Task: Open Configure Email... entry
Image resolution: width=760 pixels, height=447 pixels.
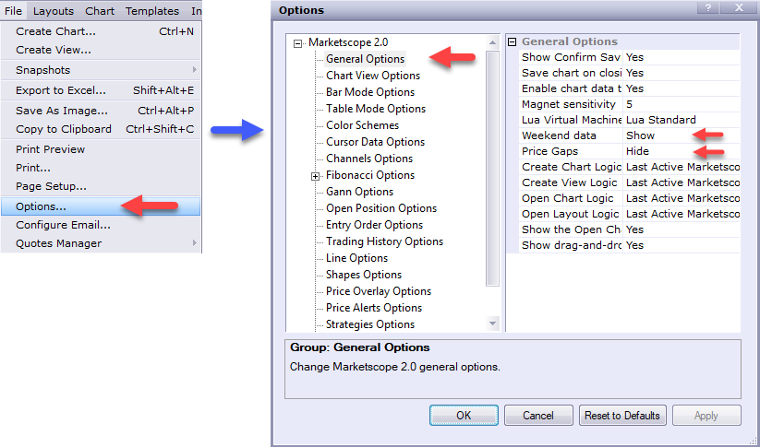Action: coord(101,225)
